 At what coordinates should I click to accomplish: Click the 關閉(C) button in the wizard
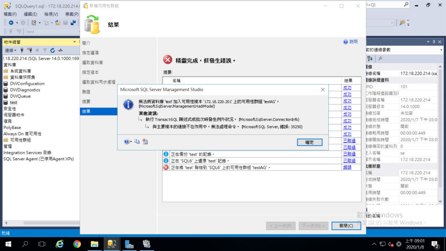point(346,226)
